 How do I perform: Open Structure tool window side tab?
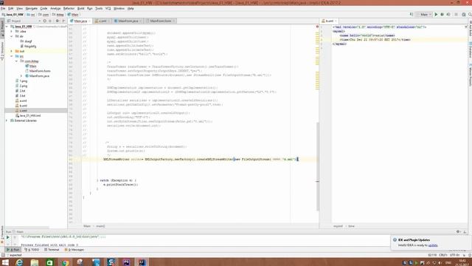click(2, 51)
